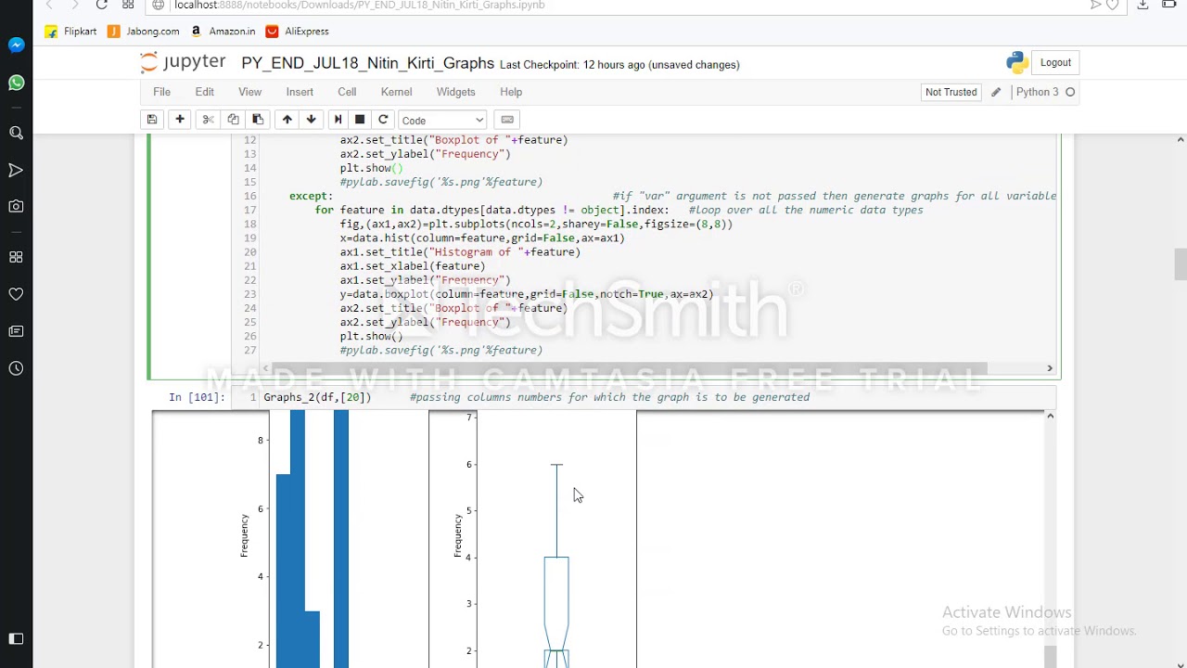Open AliExpress bookmark
This screenshot has height=668, width=1187.
pos(298,31)
